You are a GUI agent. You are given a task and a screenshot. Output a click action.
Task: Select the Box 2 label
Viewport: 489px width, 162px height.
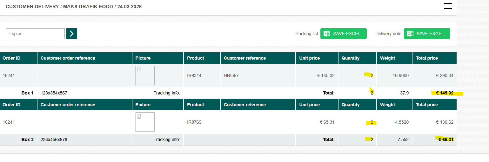click(27, 140)
